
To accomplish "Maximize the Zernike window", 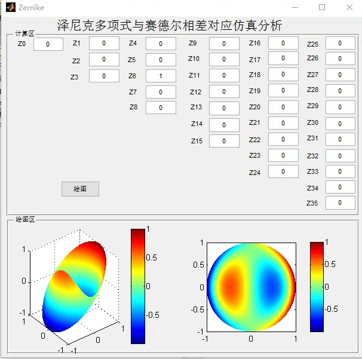I will click(322, 7).
